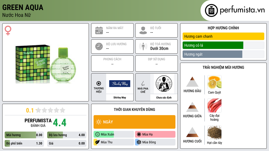Click the perfumer illustration image

click(164, 84)
